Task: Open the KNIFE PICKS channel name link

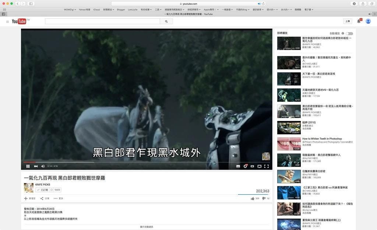Action: pos(43,184)
